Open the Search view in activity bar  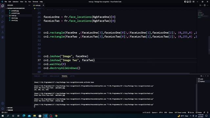point(3,11)
